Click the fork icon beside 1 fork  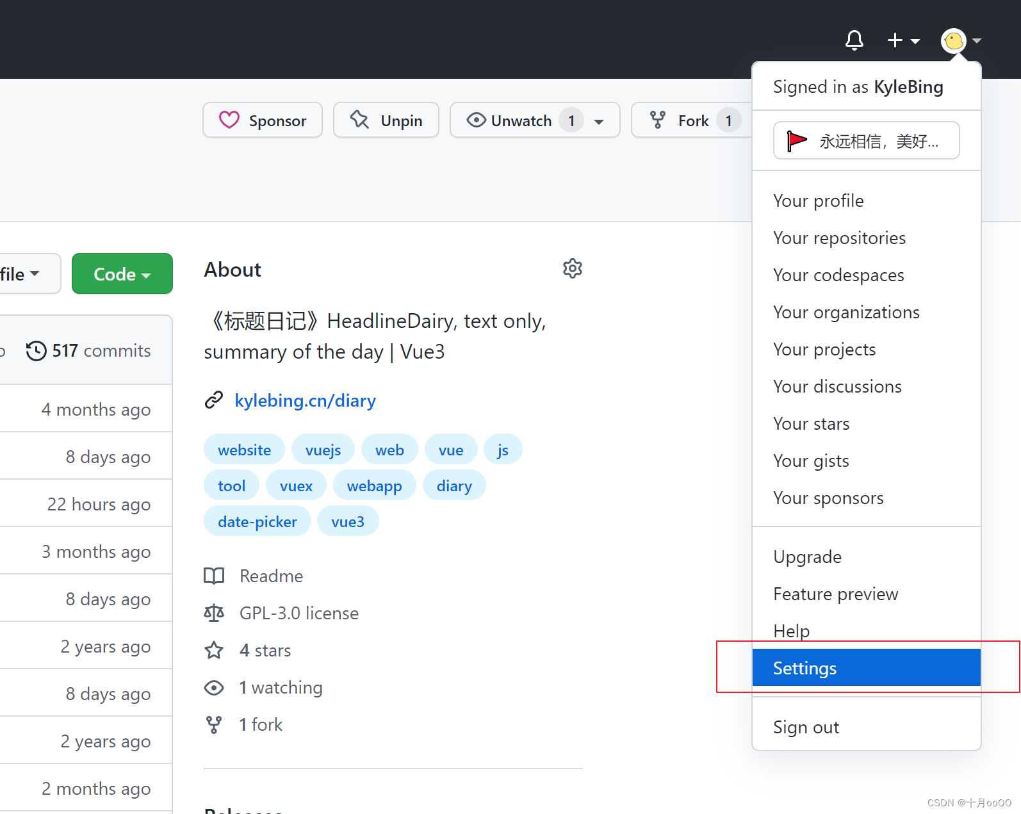point(214,724)
